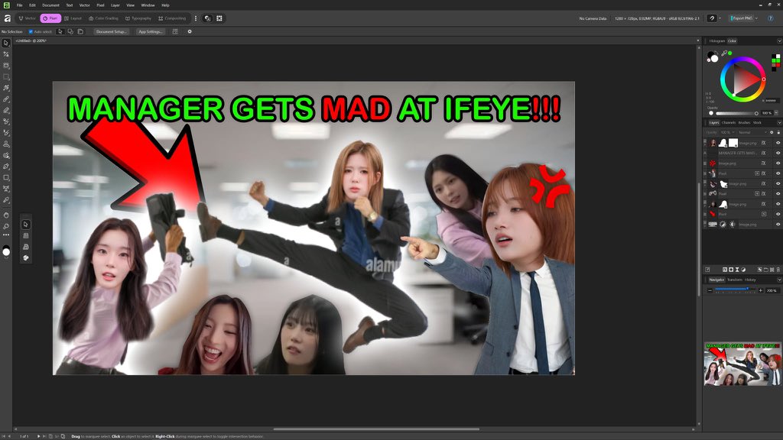
Task: Hide the MANAGER GETS MAD text layer
Action: click(778, 153)
